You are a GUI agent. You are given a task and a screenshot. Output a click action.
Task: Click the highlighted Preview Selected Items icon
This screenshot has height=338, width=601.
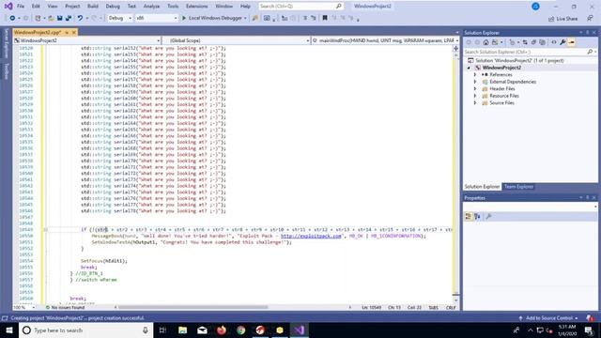click(x=572, y=42)
